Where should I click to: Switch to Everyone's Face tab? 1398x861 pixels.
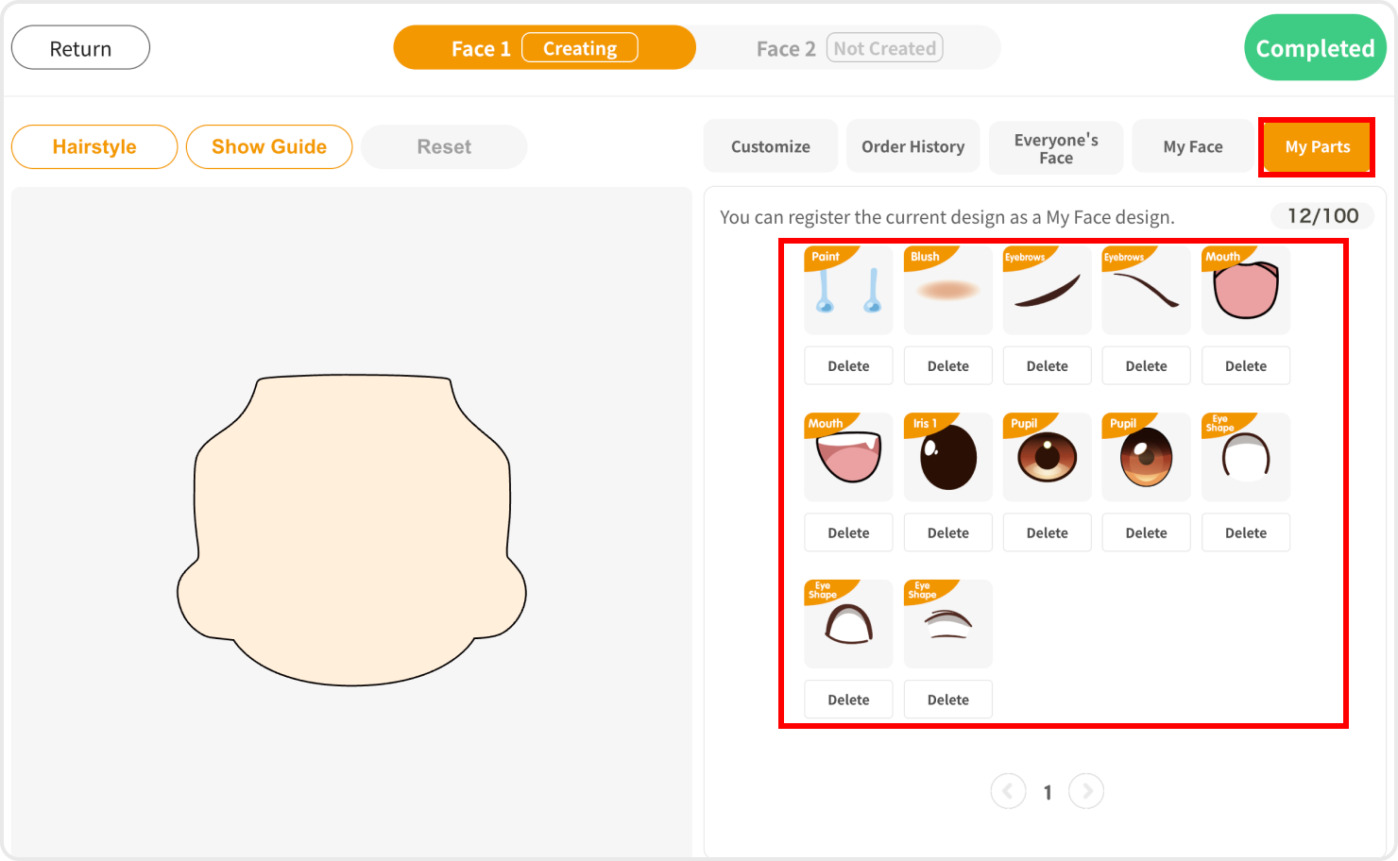click(1055, 148)
